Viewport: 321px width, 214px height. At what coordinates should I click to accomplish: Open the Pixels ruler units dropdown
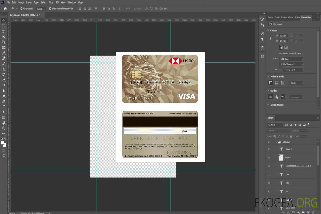click(x=296, y=83)
